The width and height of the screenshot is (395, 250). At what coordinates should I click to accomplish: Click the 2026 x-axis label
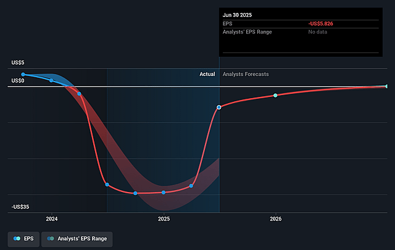coord(276,219)
